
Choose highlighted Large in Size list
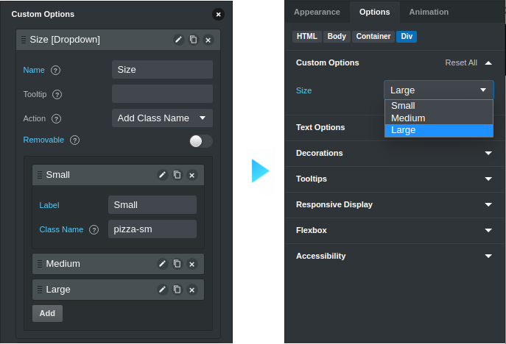pos(438,130)
